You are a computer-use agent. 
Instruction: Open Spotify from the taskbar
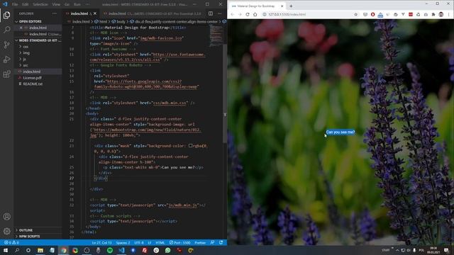coord(110,250)
